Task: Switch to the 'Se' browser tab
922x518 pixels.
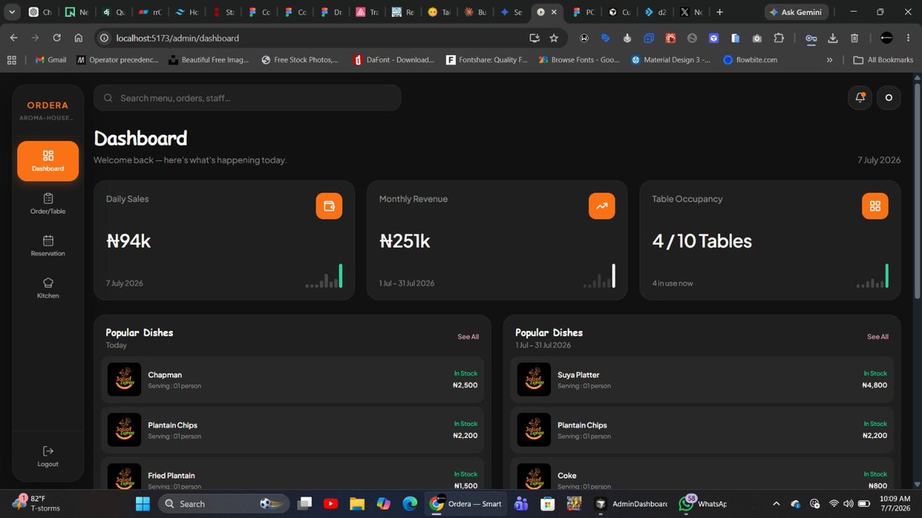Action: pyautogui.click(x=511, y=12)
